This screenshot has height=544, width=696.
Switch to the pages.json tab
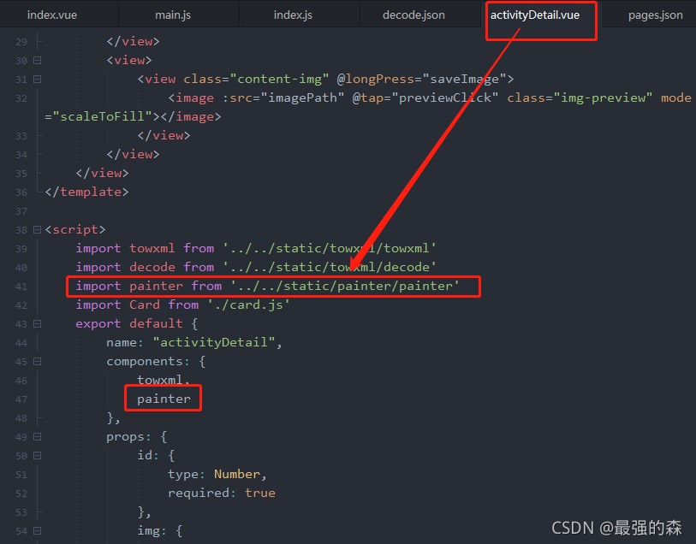click(655, 15)
